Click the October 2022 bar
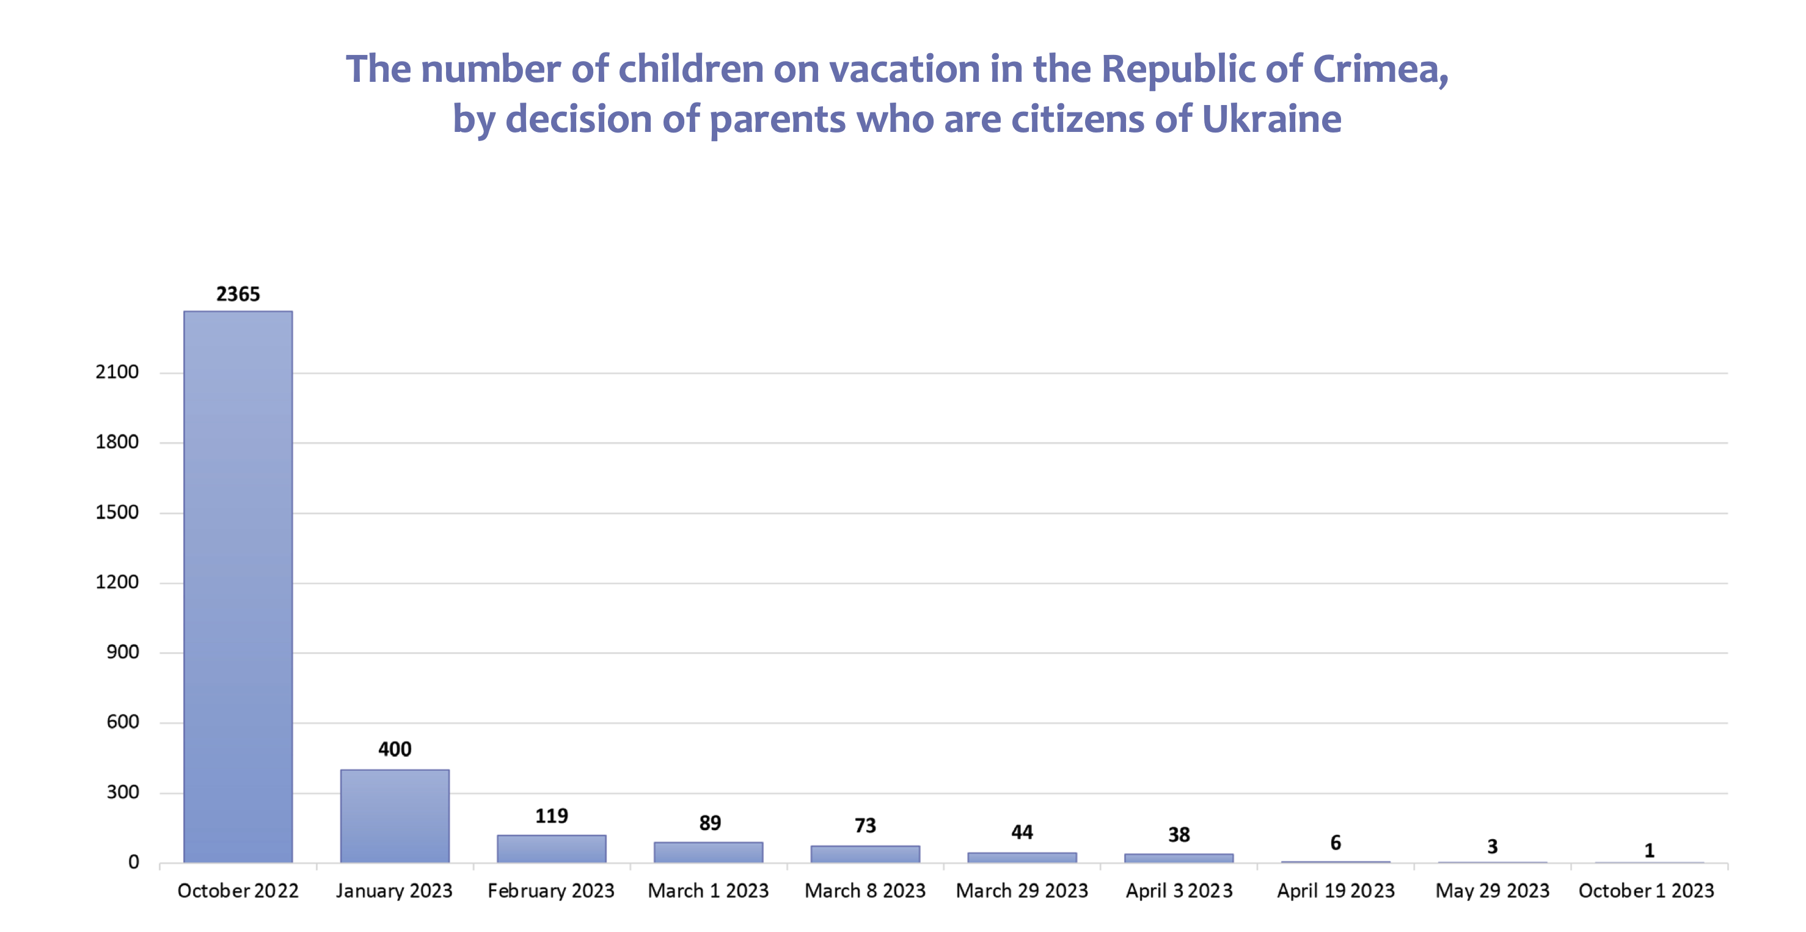 [x=238, y=586]
